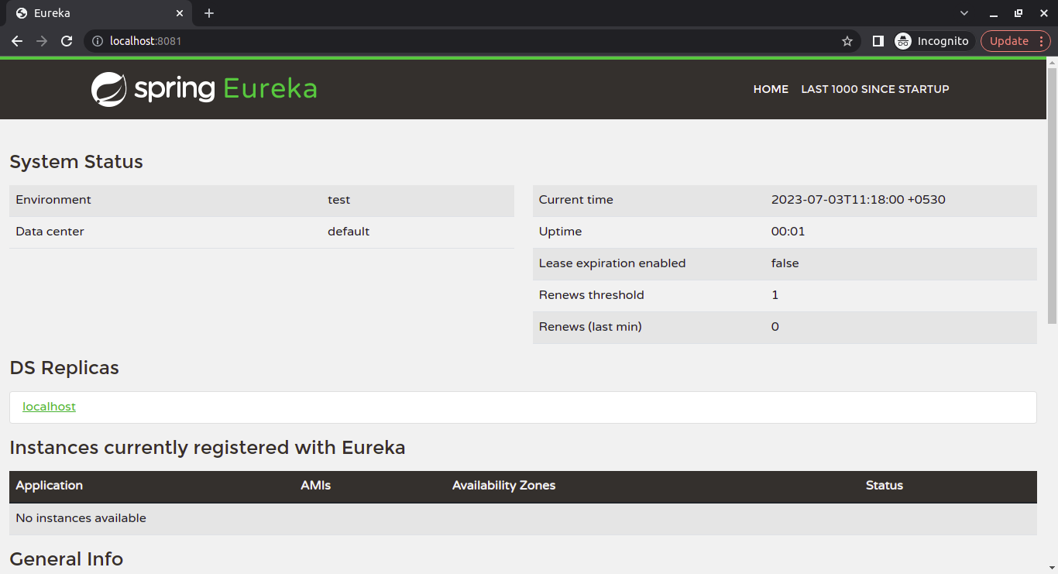
Task: Click the forward navigation arrow
Action: (x=42, y=40)
